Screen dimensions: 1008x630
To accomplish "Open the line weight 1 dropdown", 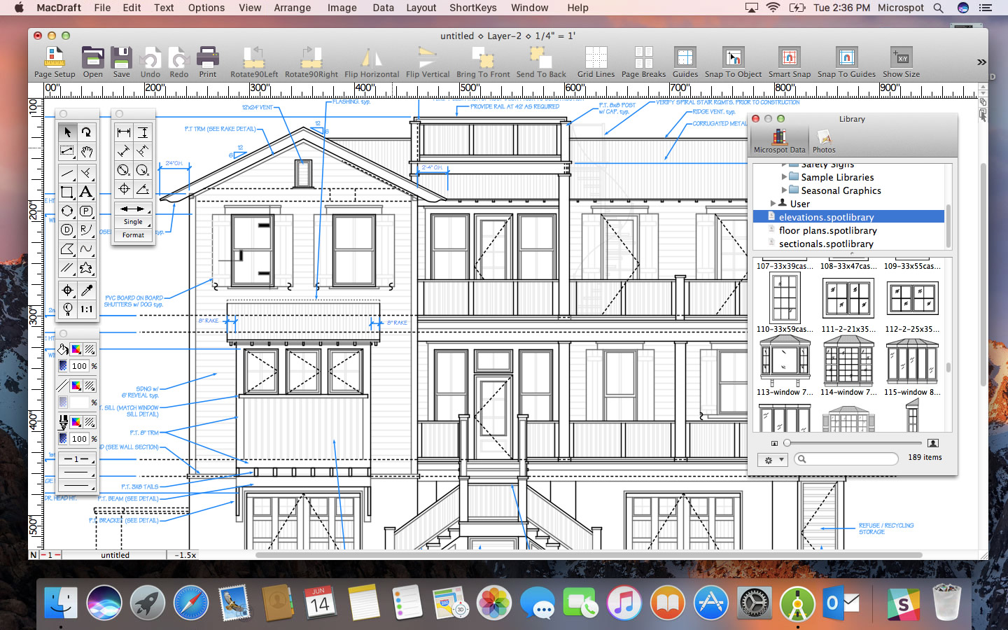I will tap(76, 459).
